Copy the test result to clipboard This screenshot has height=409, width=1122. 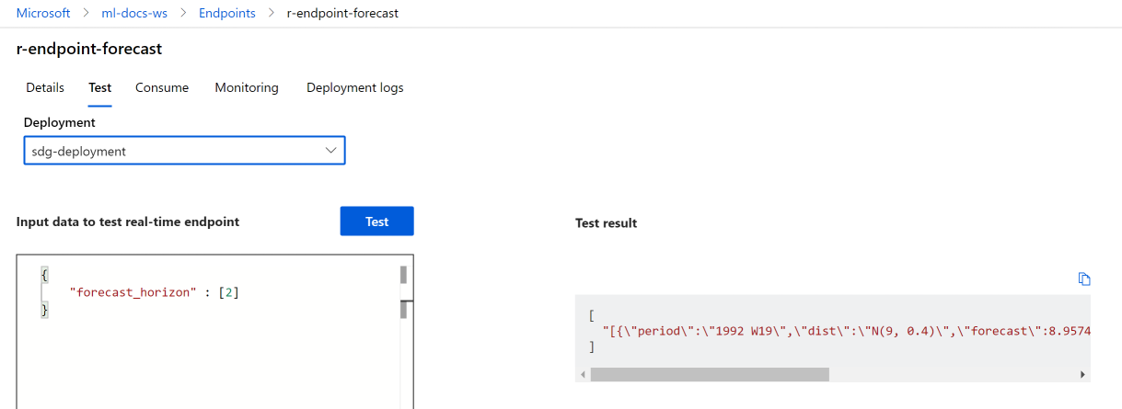tap(1084, 279)
